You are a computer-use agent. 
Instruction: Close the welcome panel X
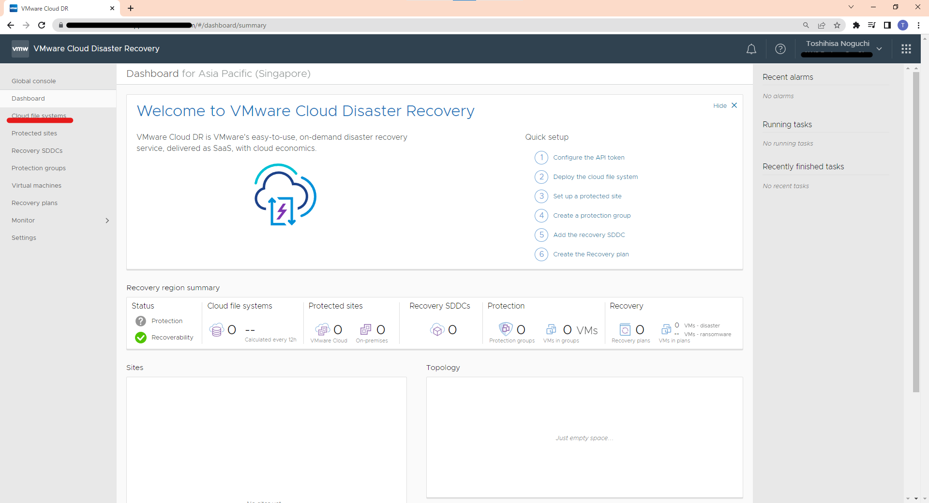click(x=734, y=105)
